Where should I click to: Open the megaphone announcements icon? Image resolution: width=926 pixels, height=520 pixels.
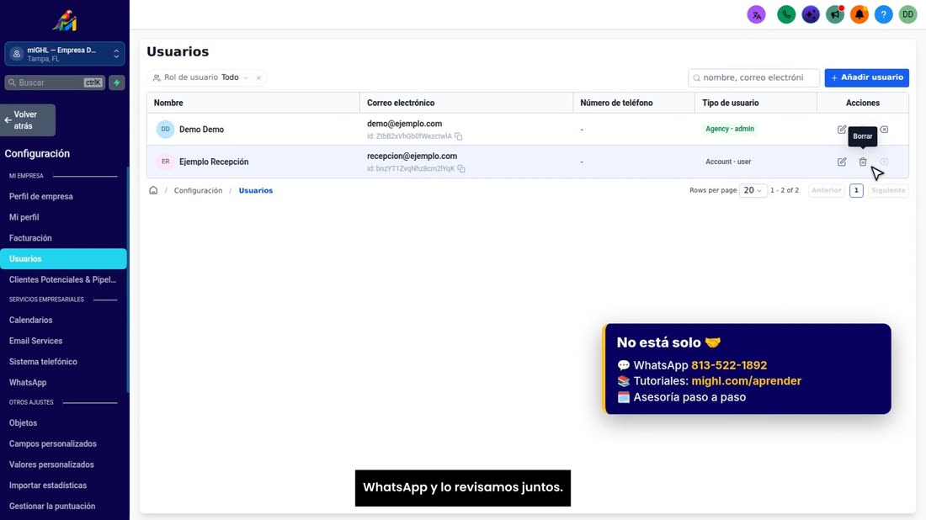(835, 15)
